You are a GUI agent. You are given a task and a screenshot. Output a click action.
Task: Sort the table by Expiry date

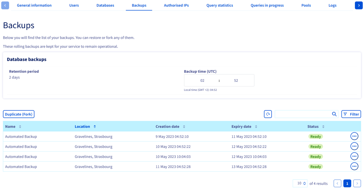(256, 127)
